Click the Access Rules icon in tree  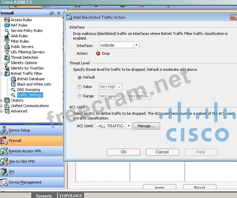click(7, 20)
